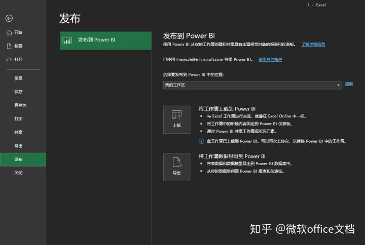Viewport: 365px width, 245px height.
Task: Click the new document icon beside 新建
Action: (9, 46)
